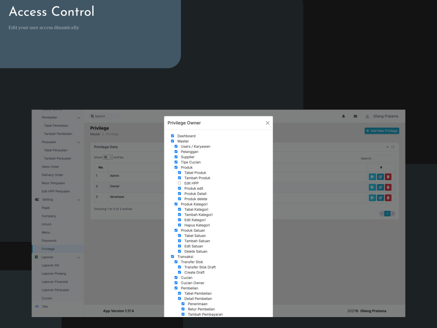Open Laporan Finansial in sidebar

click(x=55, y=282)
